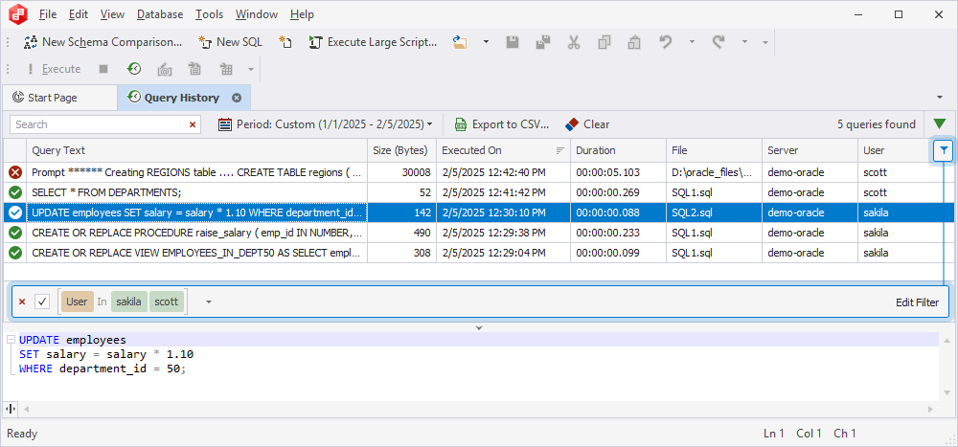Click the sakila value tag in filter
The height and width of the screenshot is (447, 958).
(x=129, y=302)
